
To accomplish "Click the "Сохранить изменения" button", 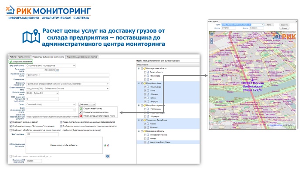I will [x=21, y=62].
